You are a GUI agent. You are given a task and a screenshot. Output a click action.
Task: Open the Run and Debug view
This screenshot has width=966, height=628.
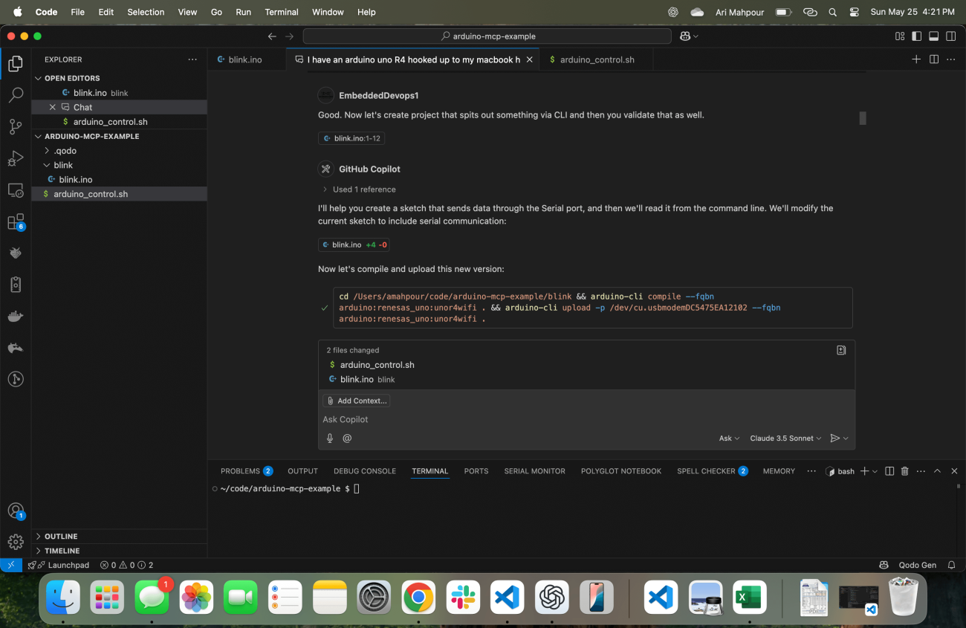[x=16, y=158]
